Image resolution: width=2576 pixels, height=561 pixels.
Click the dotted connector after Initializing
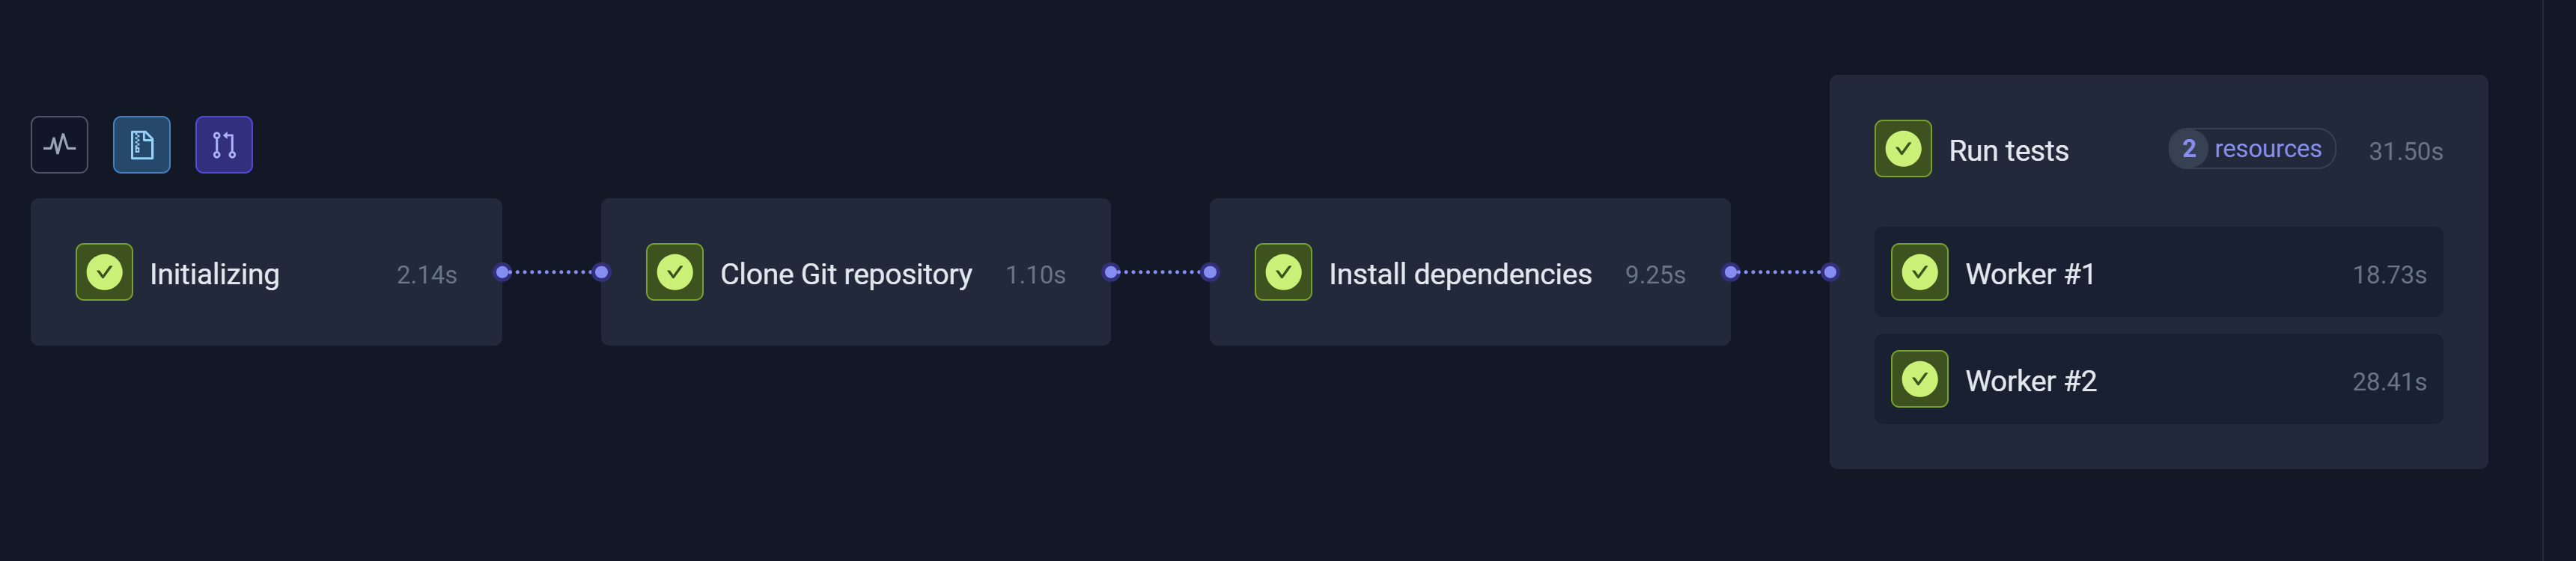coord(552,272)
